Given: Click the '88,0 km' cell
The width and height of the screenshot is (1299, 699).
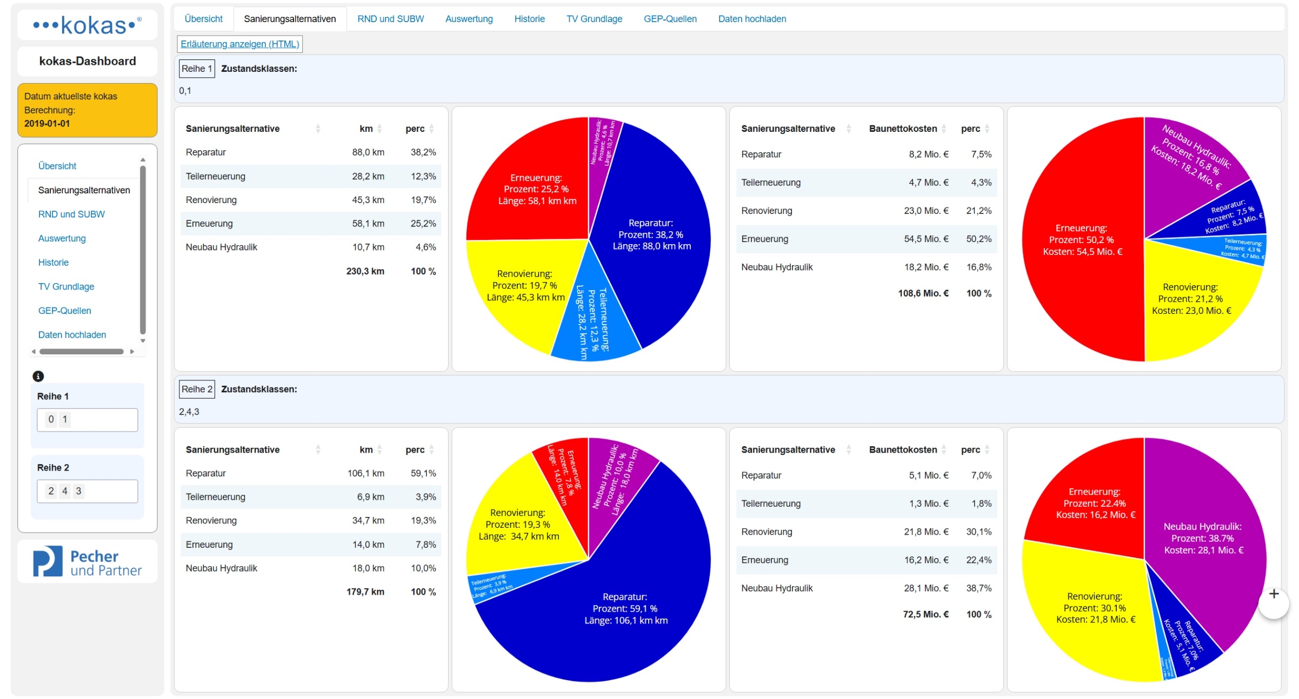Looking at the screenshot, I should [368, 152].
